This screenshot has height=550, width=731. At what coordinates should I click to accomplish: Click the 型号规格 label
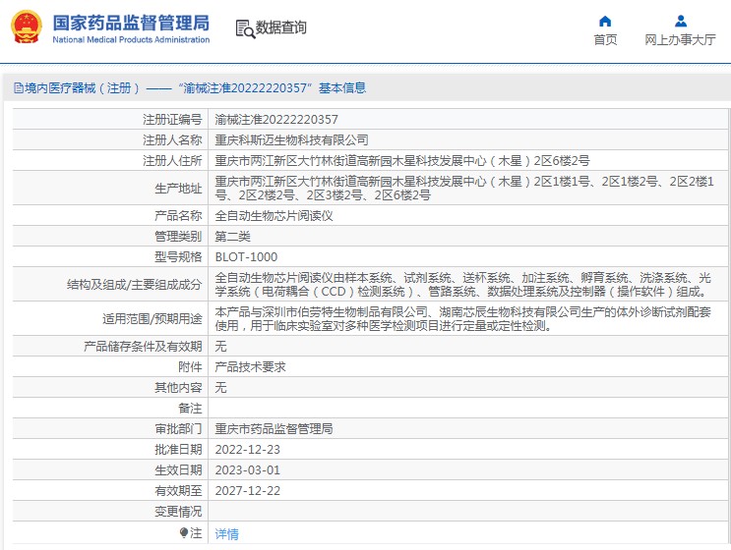[178, 257]
